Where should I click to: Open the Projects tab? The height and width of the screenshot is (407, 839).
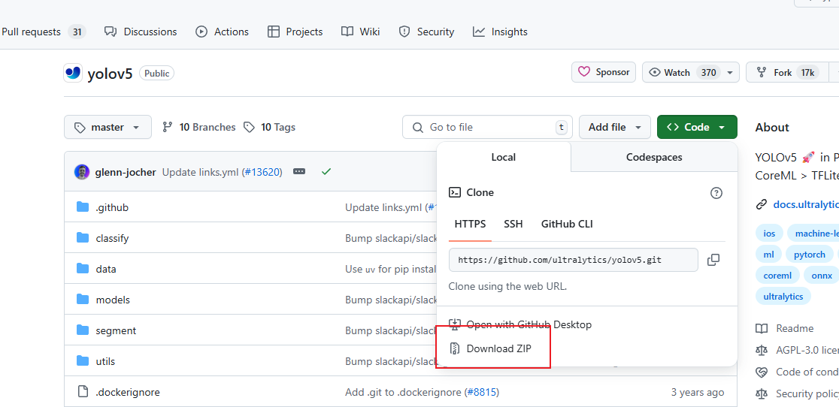pyautogui.click(x=295, y=32)
